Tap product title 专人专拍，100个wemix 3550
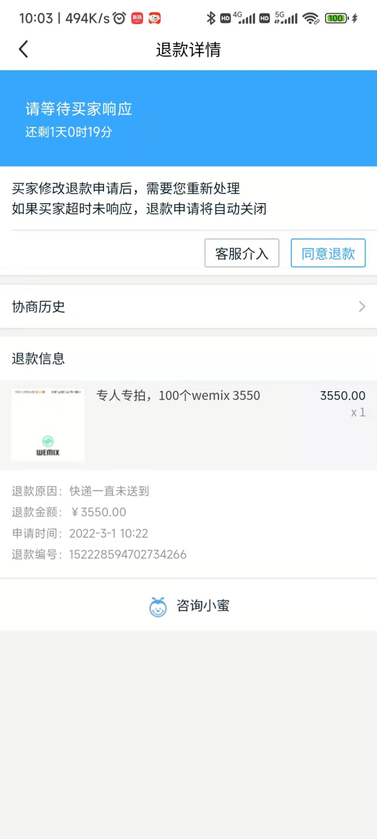 tap(178, 395)
